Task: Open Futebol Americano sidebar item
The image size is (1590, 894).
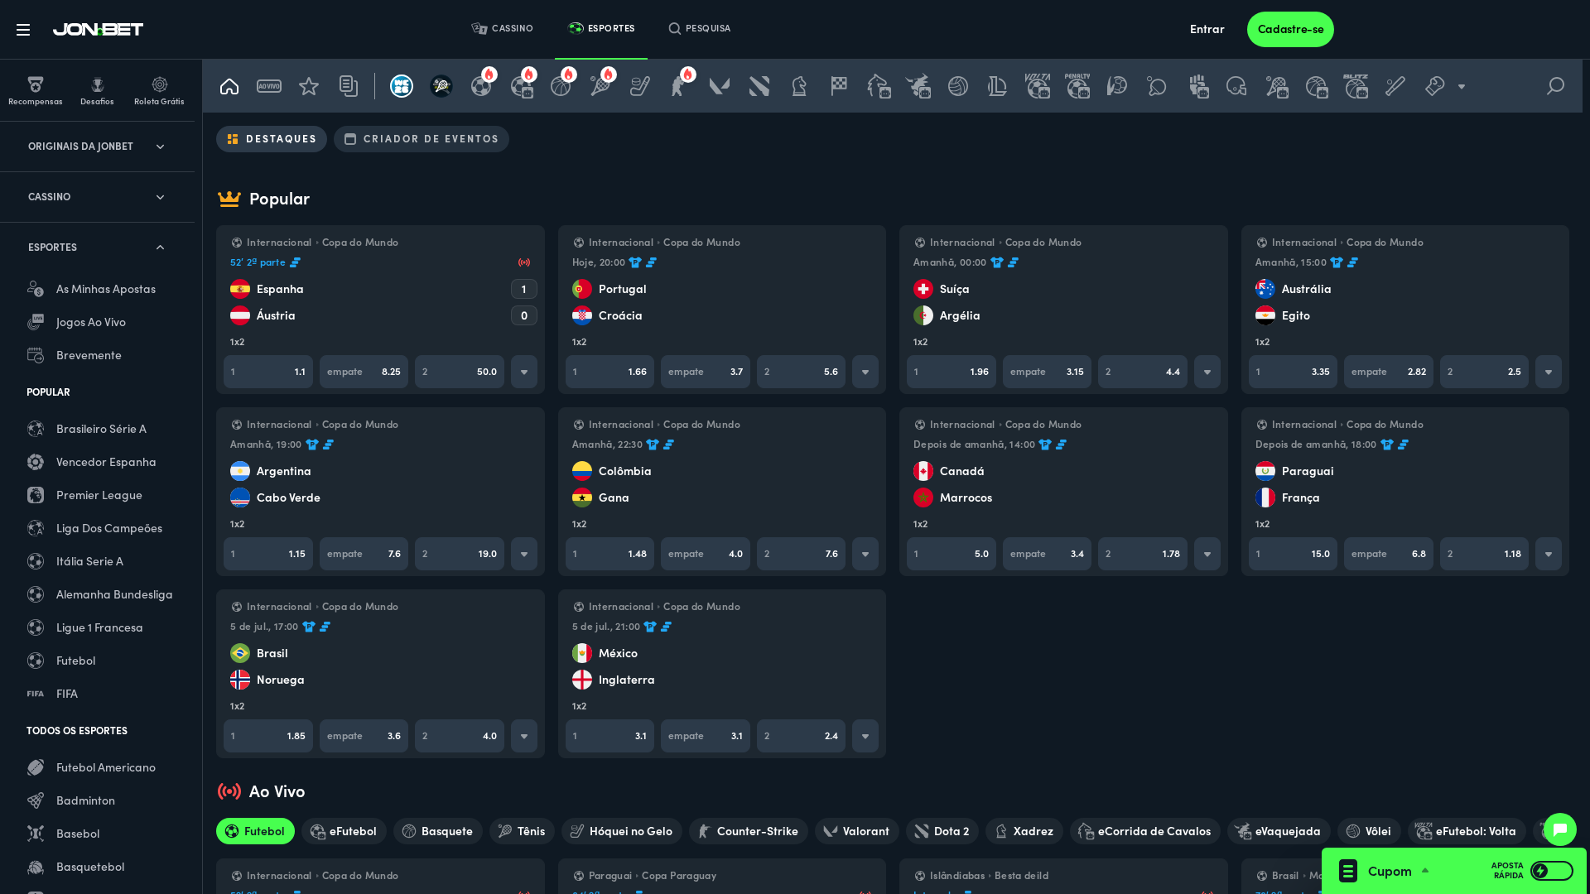Action: click(106, 767)
